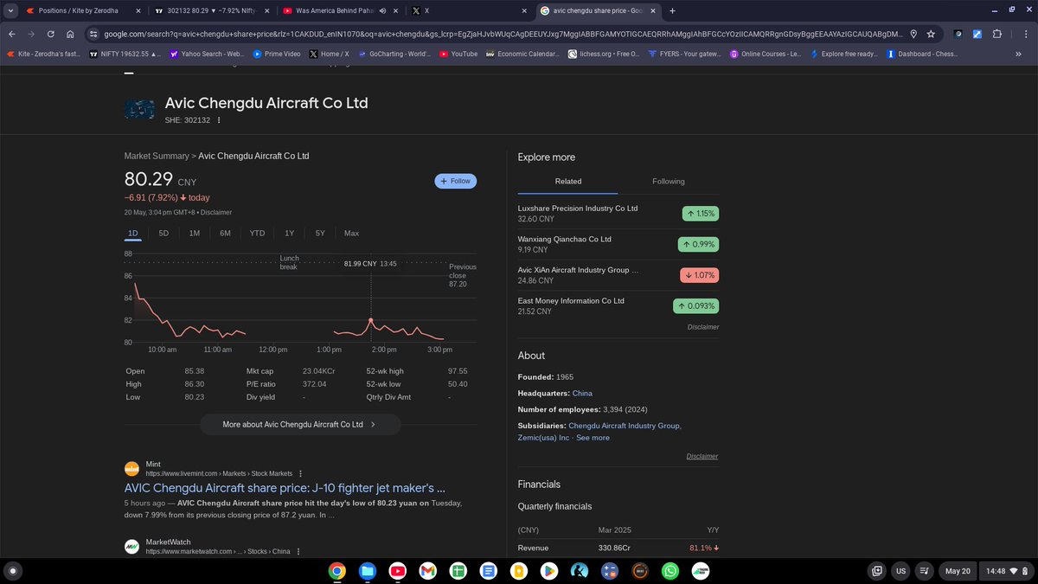Select Related tab in Explore more
Image resolution: width=1038 pixels, height=584 pixels.
(x=567, y=182)
